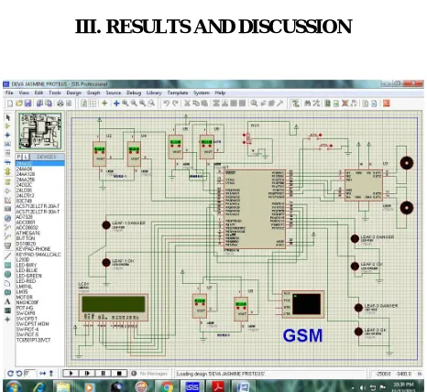Screen dimensions: 427x392
Task: Open design with the folder icon
Action: 19,103
